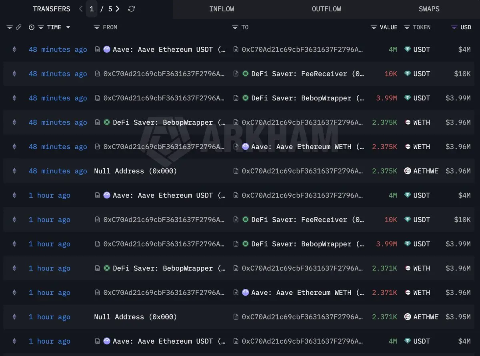Screen dimensions: 480x356
Task: Click the 3.99M value in 1 hour row
Action: 386,244
